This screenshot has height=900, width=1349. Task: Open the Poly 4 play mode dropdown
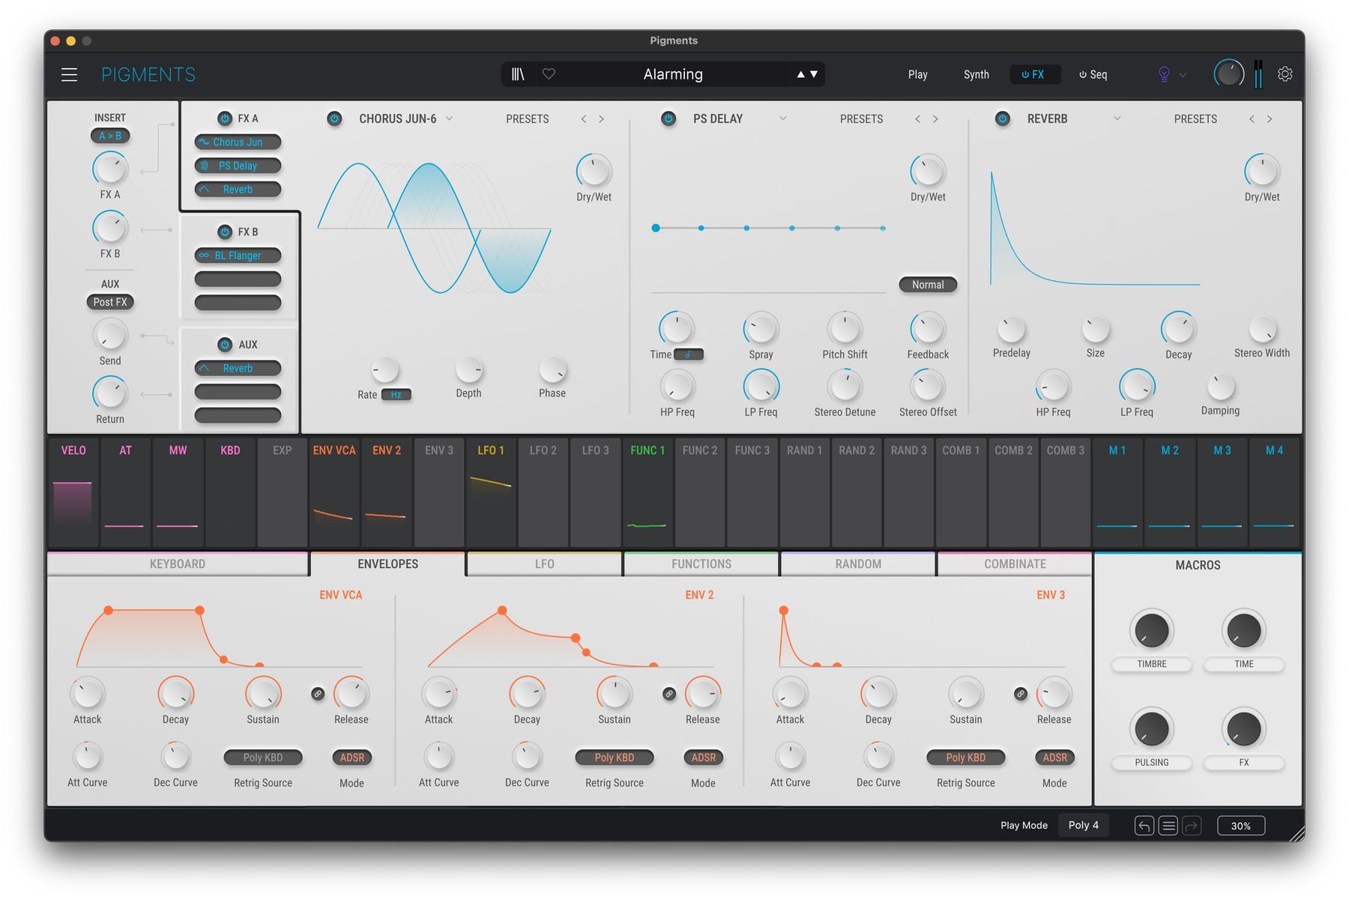coord(1083,825)
